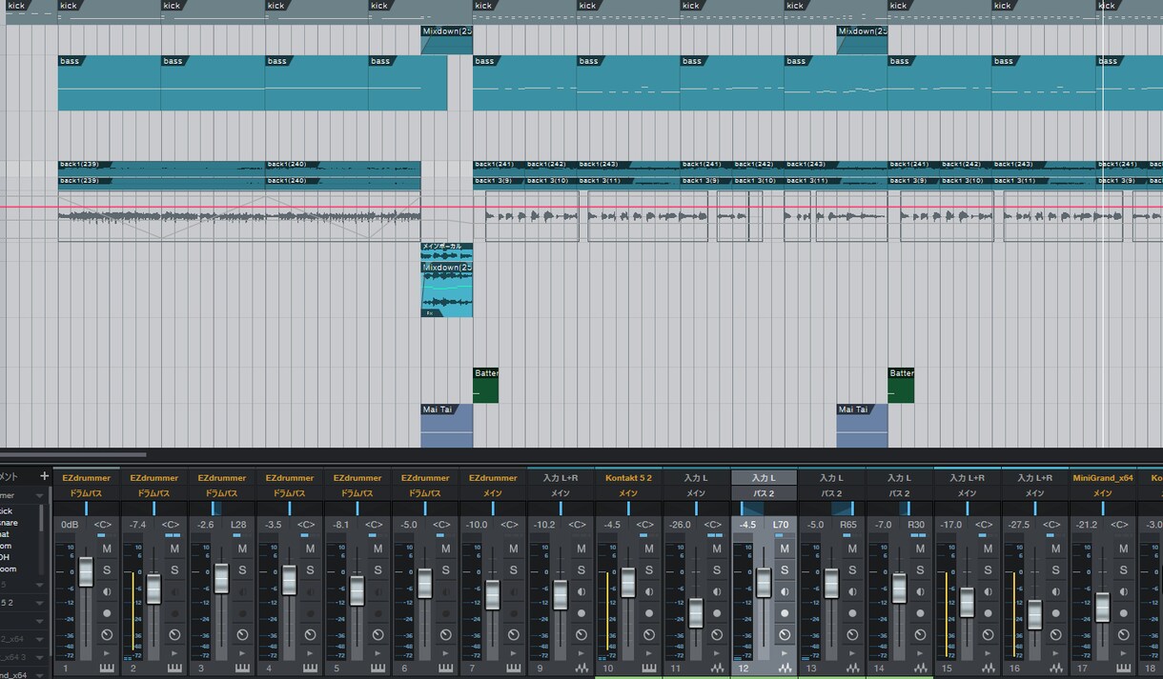Expand channel 3 with the small arrow
Viewport: 1163px width, 679px height.
coord(242,655)
